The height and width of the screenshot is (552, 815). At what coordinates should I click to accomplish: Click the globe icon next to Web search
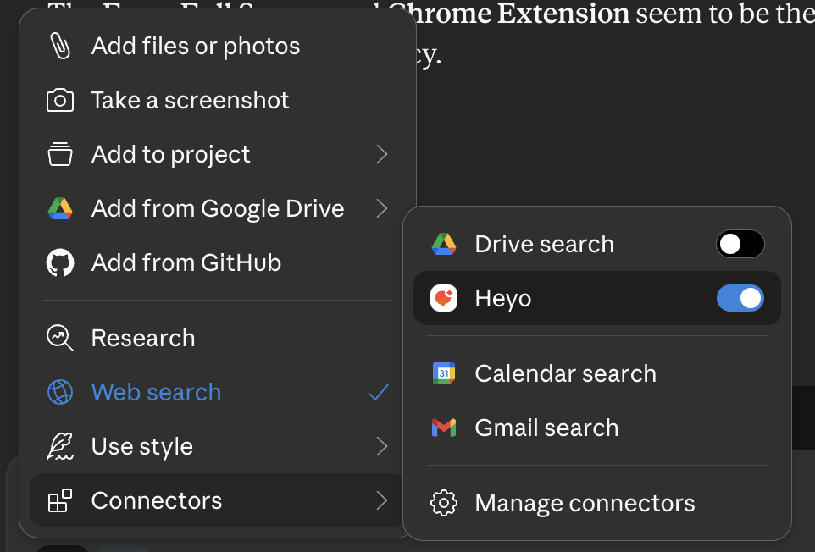click(x=59, y=392)
